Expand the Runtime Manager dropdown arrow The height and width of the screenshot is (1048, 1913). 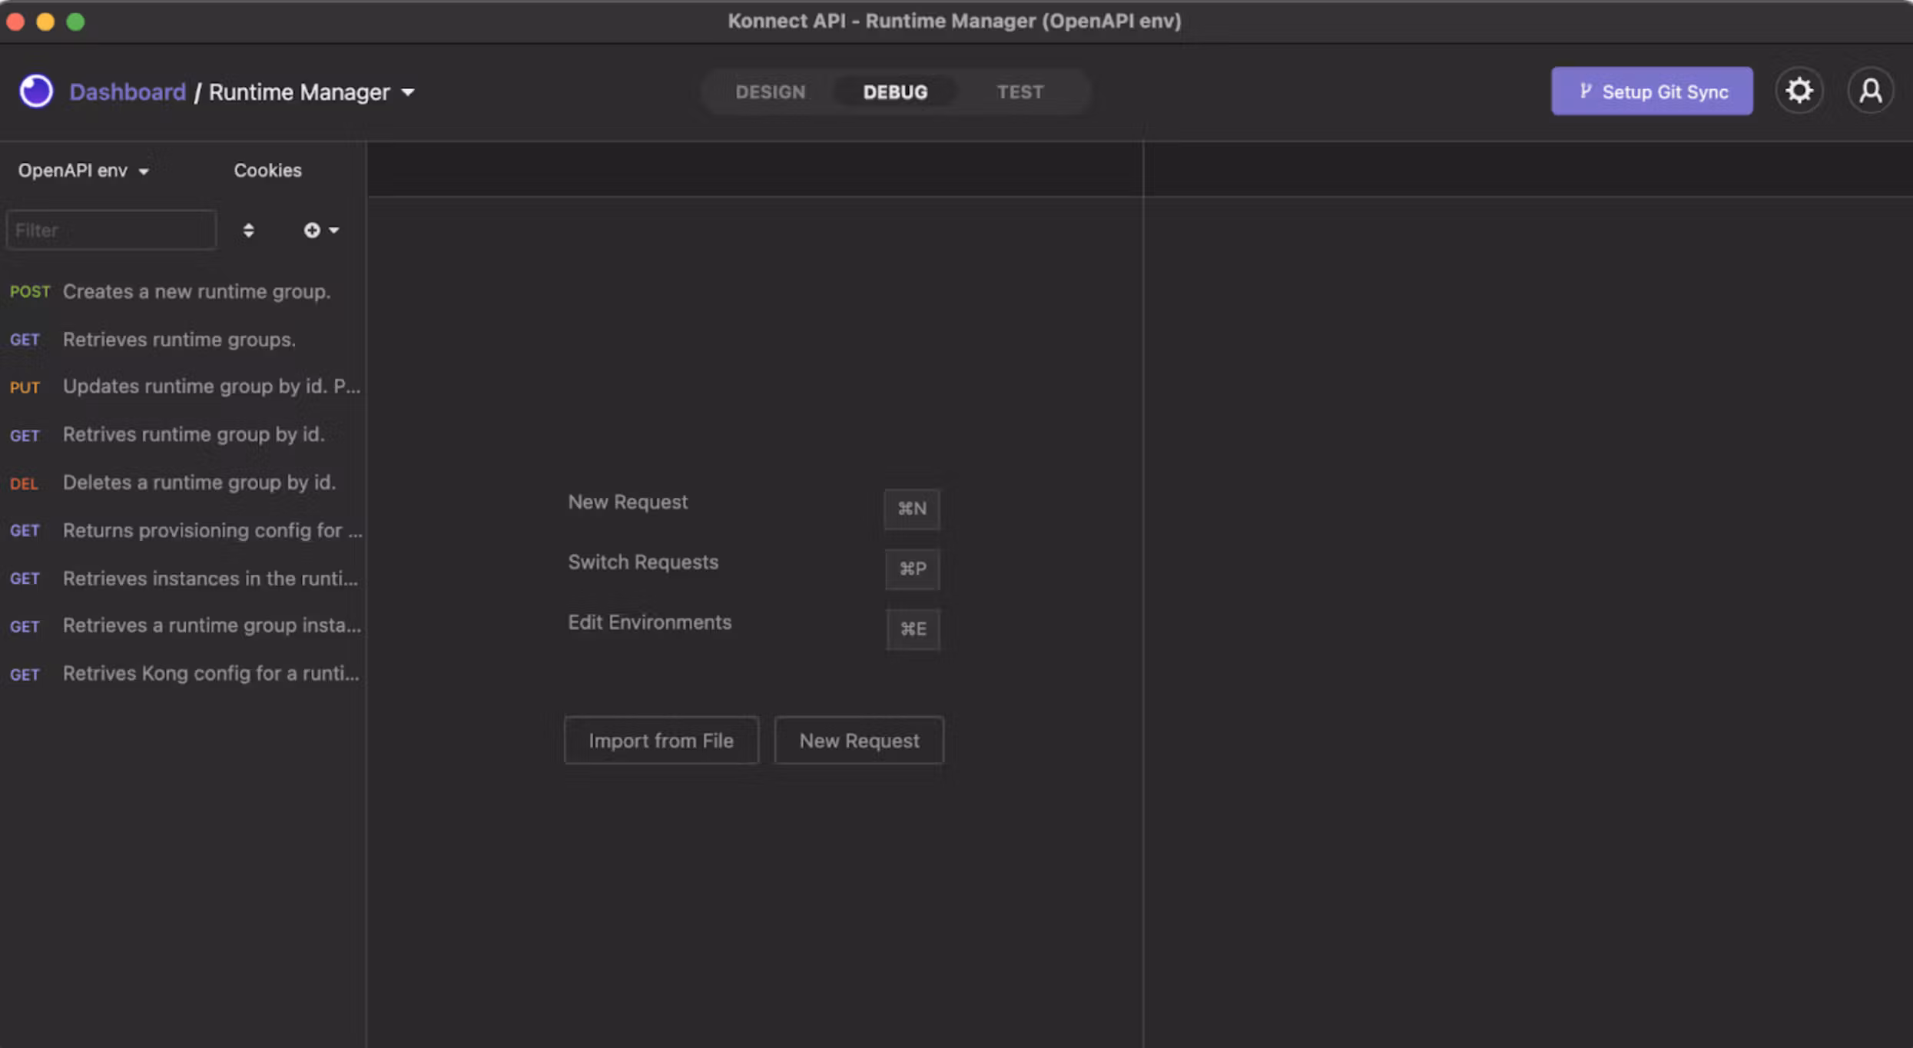click(x=408, y=92)
